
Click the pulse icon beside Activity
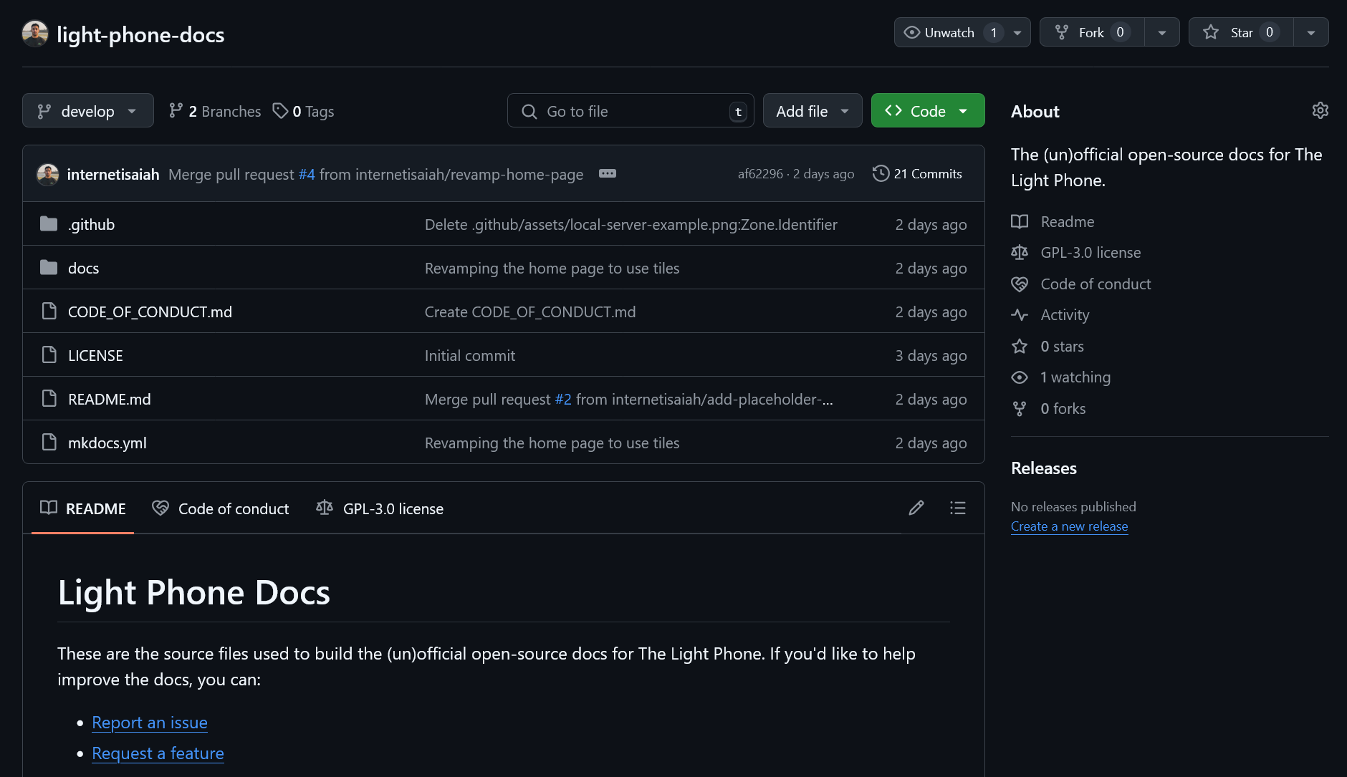tap(1020, 314)
